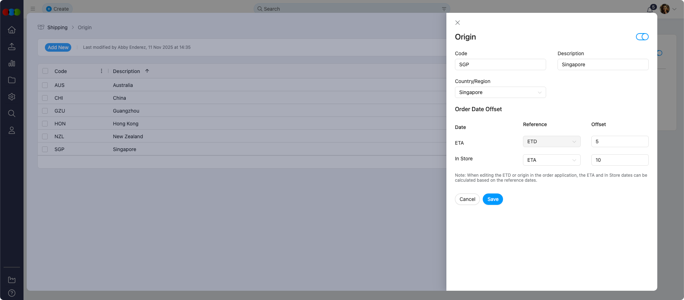The image size is (684, 300).
Task: Check the AUS row checkbox
Action: pos(45,85)
